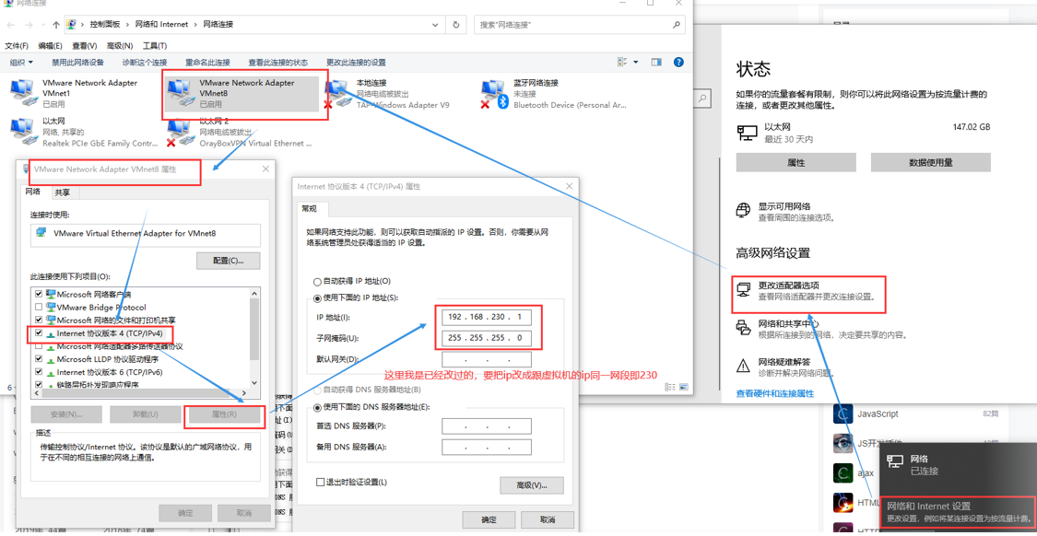The width and height of the screenshot is (1037, 536).
Task: Click the 首选 DNS 服务器 input field
Action: (486, 426)
